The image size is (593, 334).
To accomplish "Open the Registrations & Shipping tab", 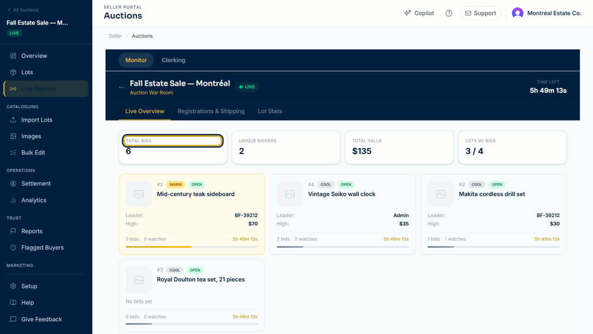I will pyautogui.click(x=211, y=111).
